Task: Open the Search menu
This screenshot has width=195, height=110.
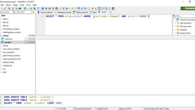Action: 8,5
